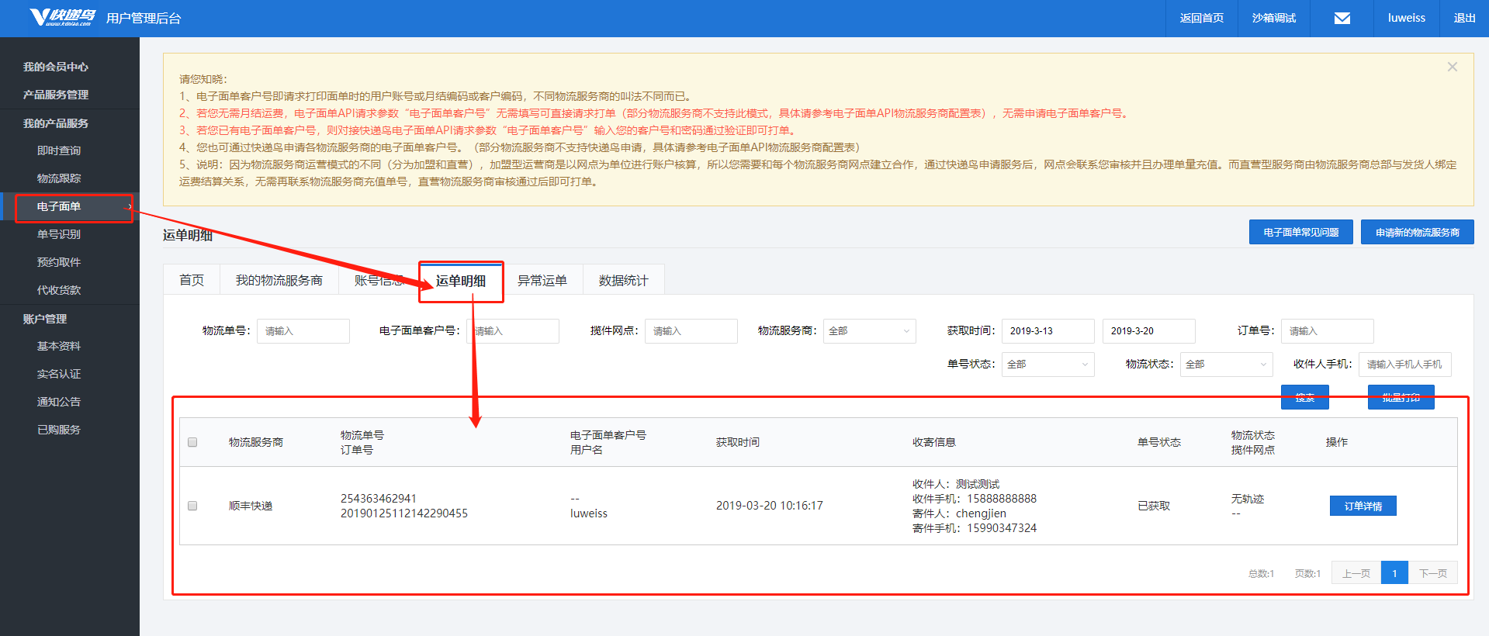Expand the 电子面单 sidebar arrow

(129, 206)
